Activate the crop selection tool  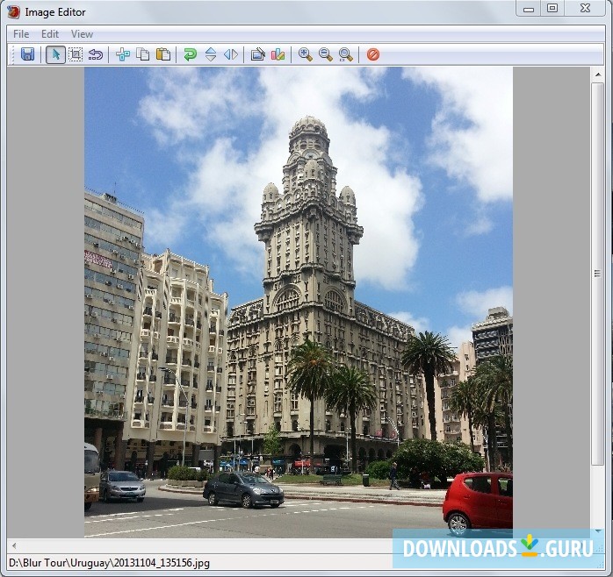tap(76, 54)
